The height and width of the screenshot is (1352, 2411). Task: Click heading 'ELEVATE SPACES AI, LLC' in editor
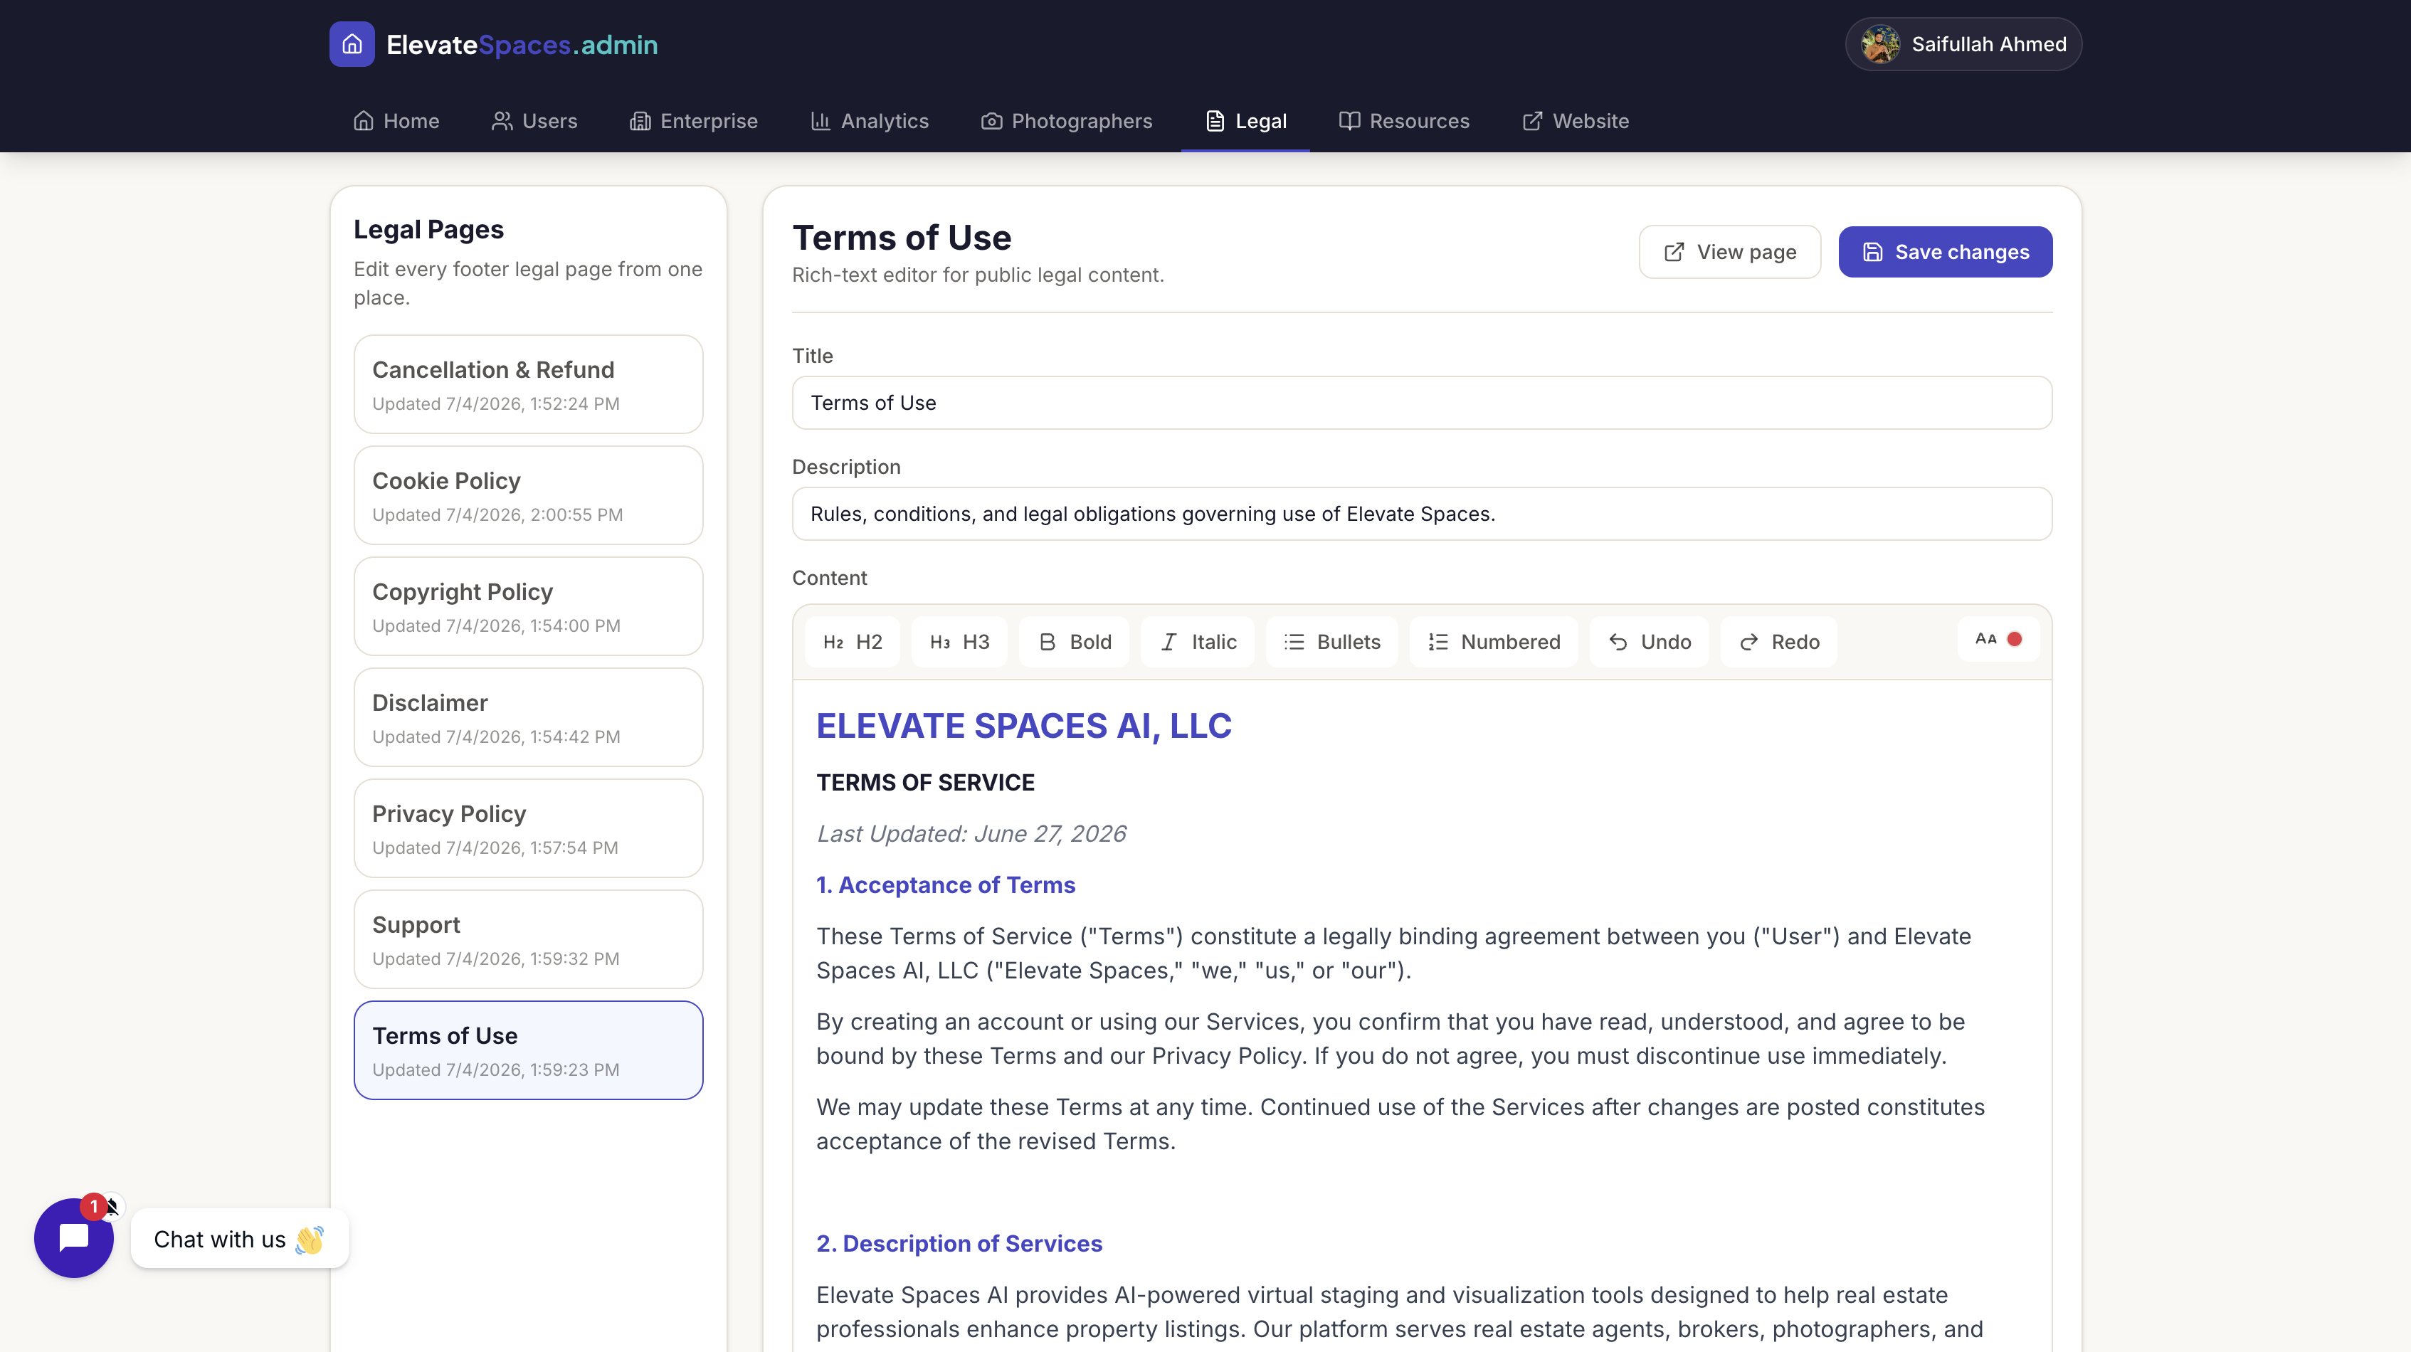[x=1024, y=726]
